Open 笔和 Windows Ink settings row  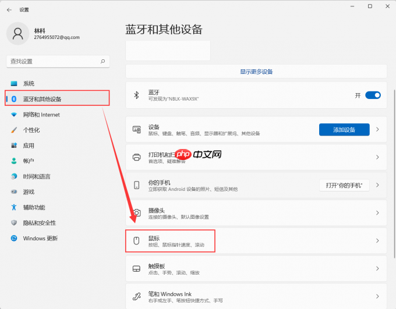(x=256, y=296)
